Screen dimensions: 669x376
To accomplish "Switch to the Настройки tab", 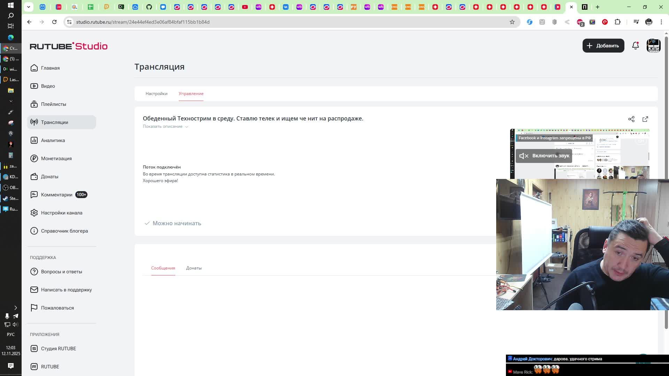I will coord(156,94).
